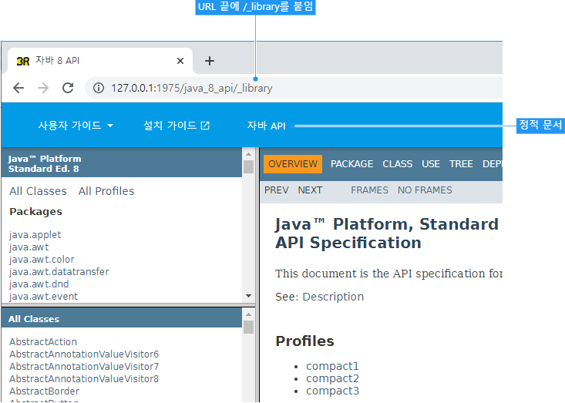The width and height of the screenshot is (565, 403).
Task: Open the 설치 가이드 link
Action: point(177,126)
